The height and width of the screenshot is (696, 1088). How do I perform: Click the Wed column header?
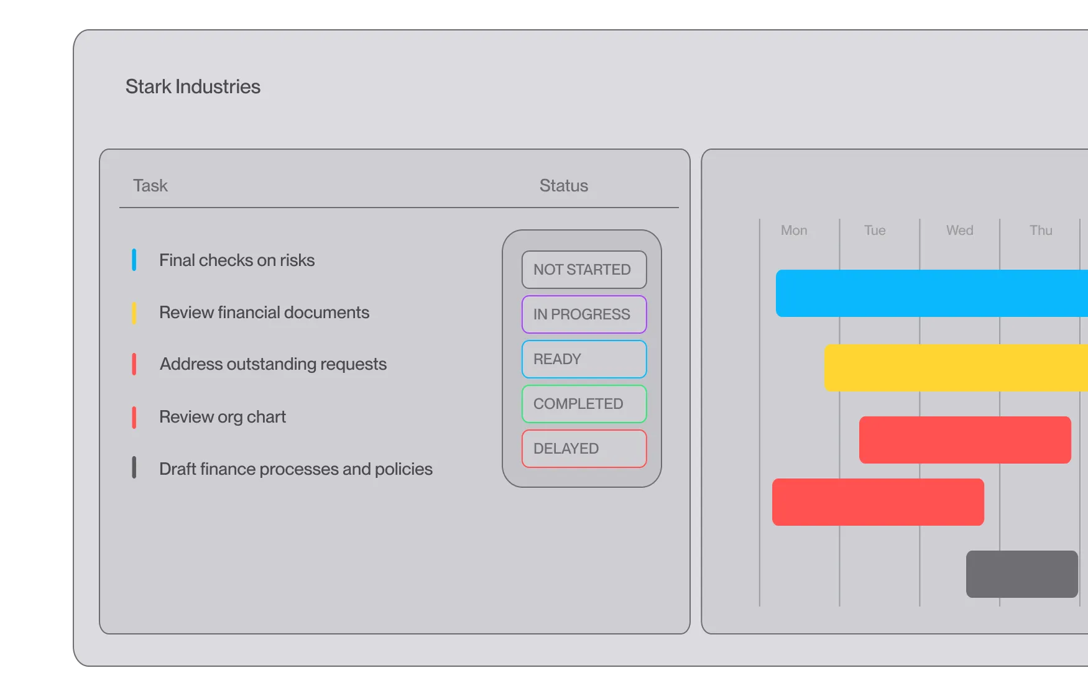[x=960, y=231]
